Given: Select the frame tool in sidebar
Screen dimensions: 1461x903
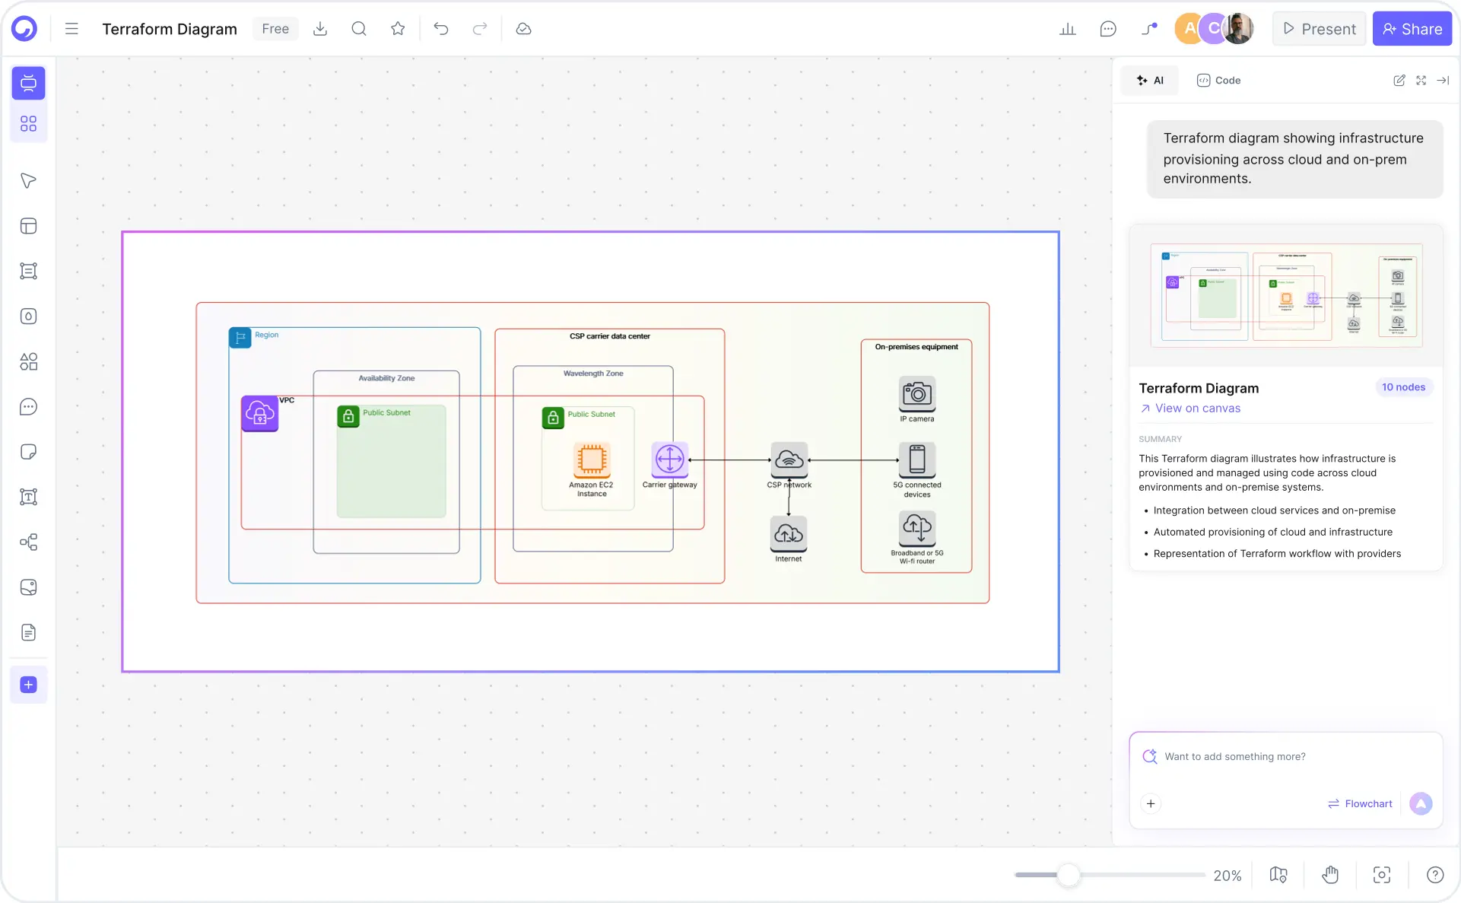Looking at the screenshot, I should 28,271.
